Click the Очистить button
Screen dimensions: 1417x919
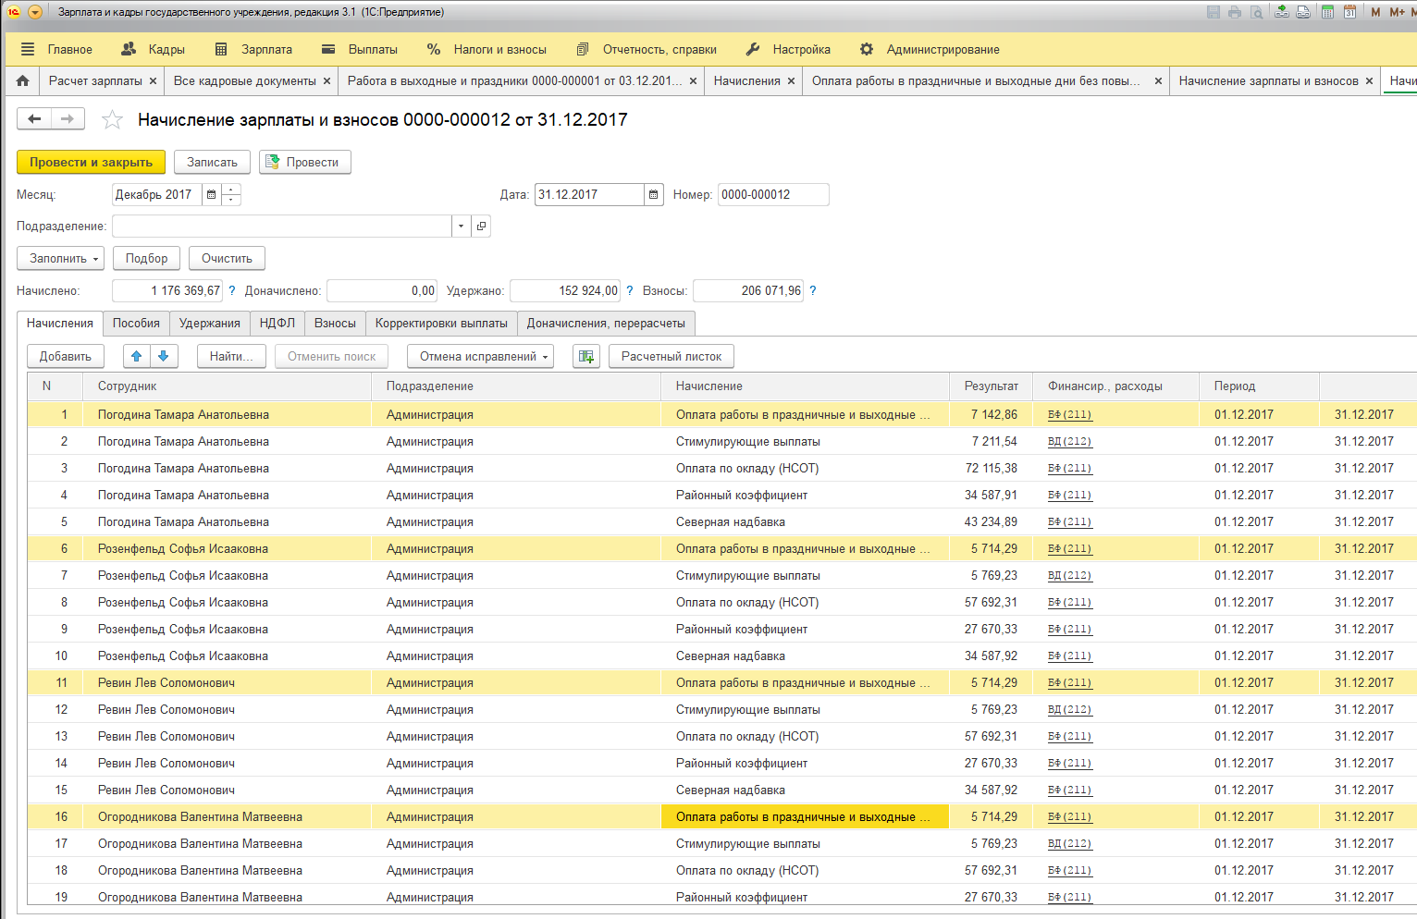(227, 258)
